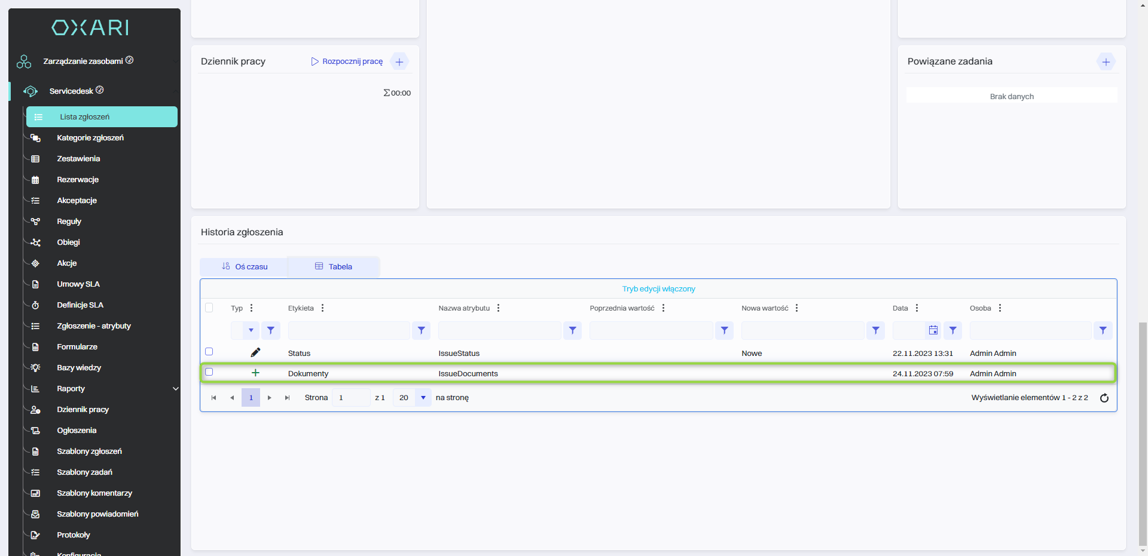Viewport: 1148px width, 556px height.
Task: Switch to the Oś czasu tab
Action: (x=245, y=267)
